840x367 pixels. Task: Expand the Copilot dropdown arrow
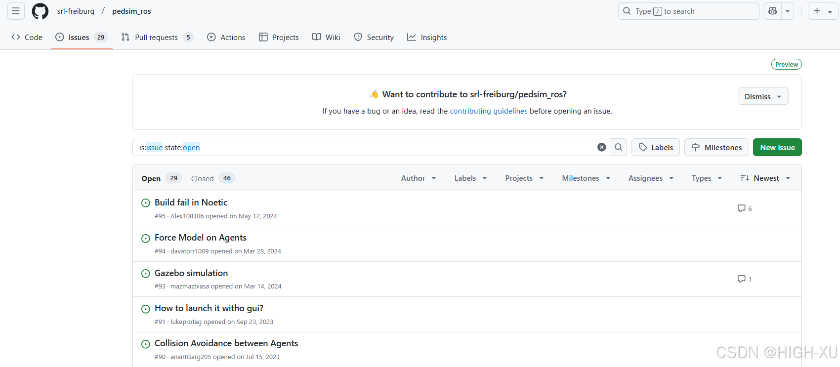(788, 11)
